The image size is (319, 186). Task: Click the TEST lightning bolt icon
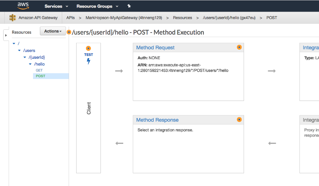click(89, 61)
